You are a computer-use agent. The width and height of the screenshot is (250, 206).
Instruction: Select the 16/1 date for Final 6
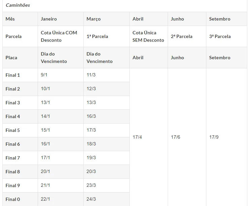45,144
